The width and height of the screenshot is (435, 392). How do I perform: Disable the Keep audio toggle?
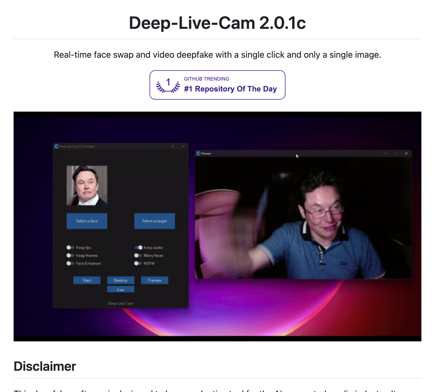click(139, 247)
